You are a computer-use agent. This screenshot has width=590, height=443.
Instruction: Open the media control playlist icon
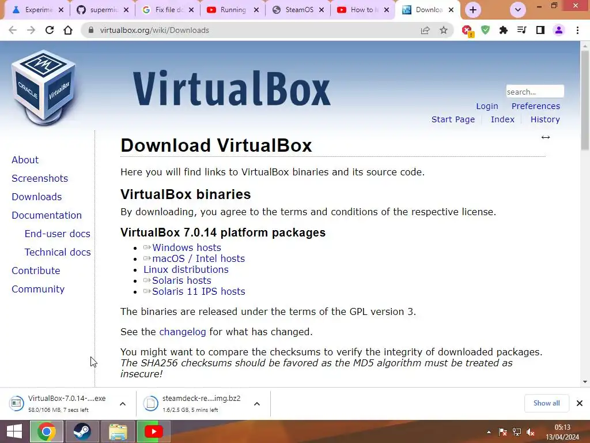522,30
